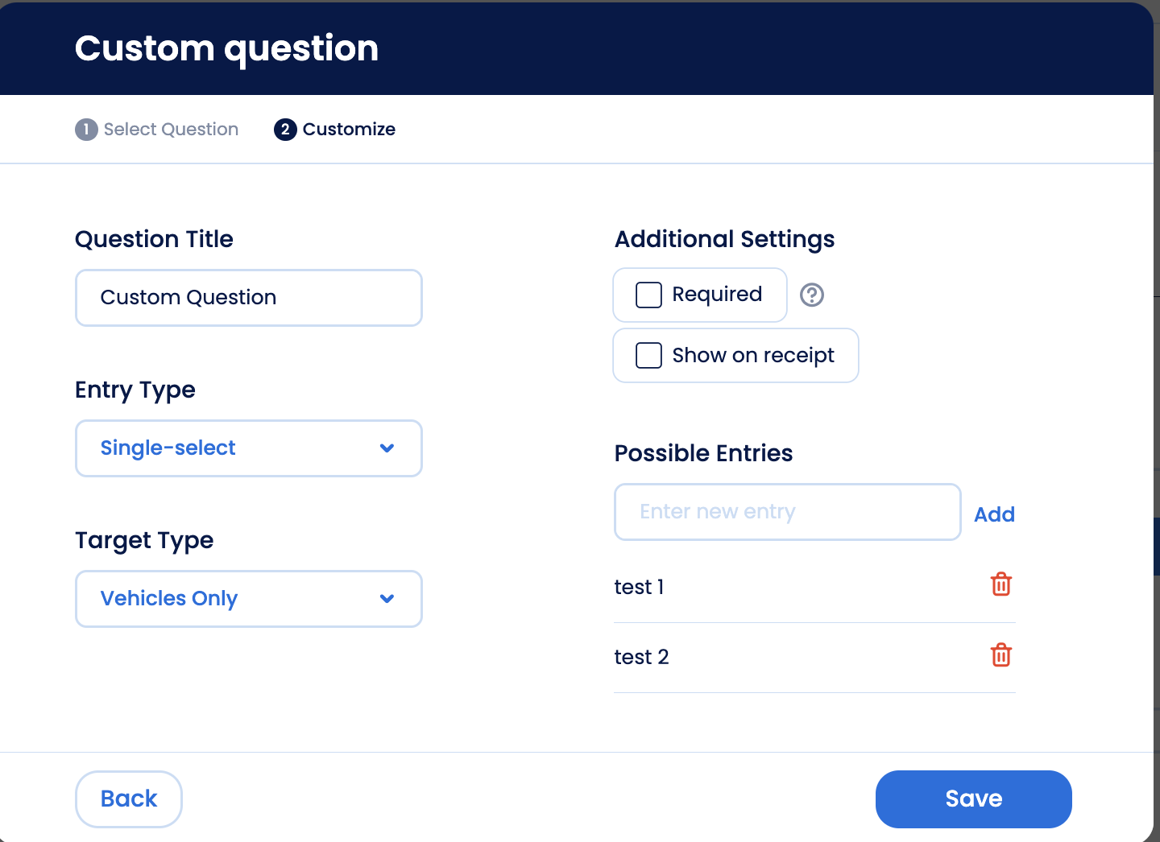The height and width of the screenshot is (842, 1160).
Task: Delete the test 2 entry with trash icon
Action: point(1000,655)
